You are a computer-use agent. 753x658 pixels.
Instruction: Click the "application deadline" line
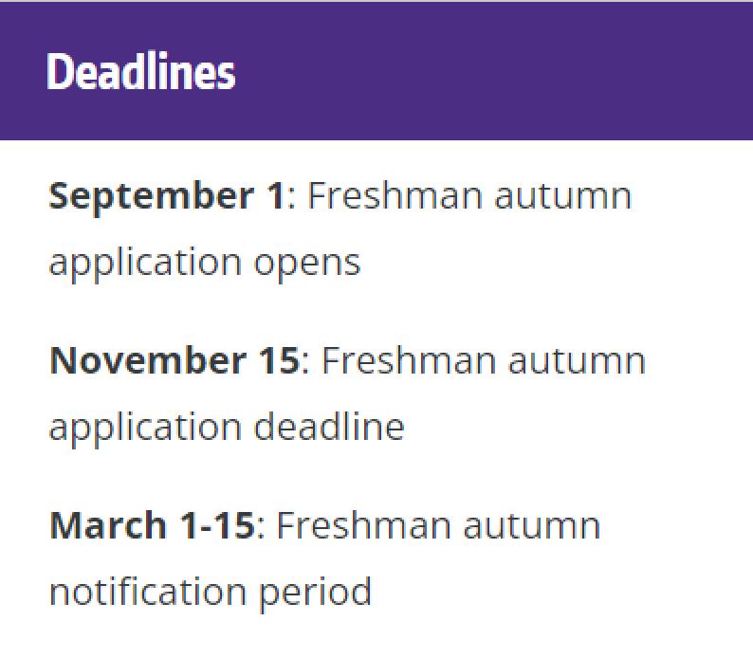pyautogui.click(x=226, y=427)
